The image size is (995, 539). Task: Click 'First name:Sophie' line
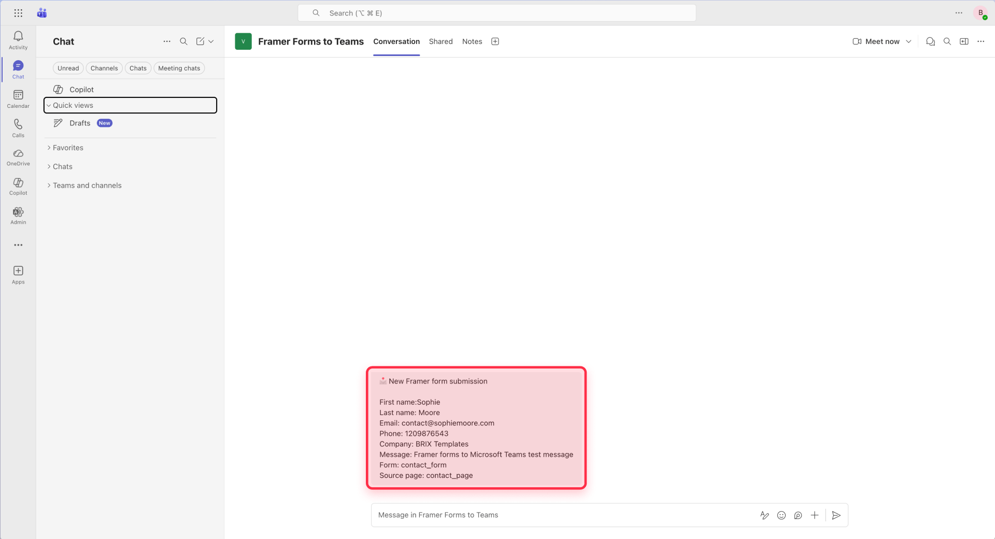click(410, 402)
